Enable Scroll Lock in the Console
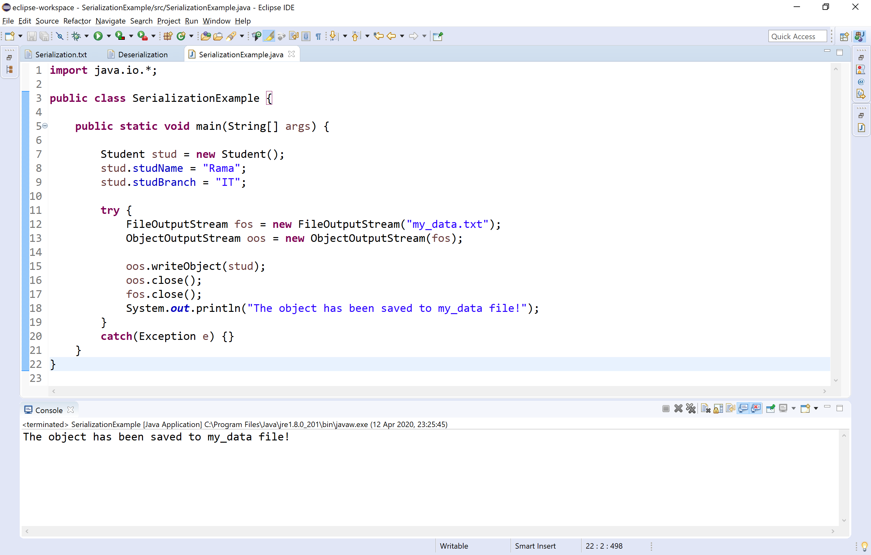The height and width of the screenshot is (555, 871). tap(718, 408)
